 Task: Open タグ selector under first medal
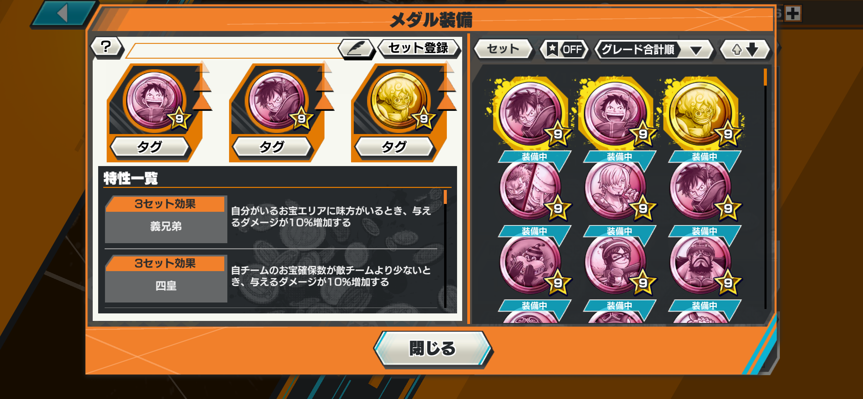(x=150, y=147)
